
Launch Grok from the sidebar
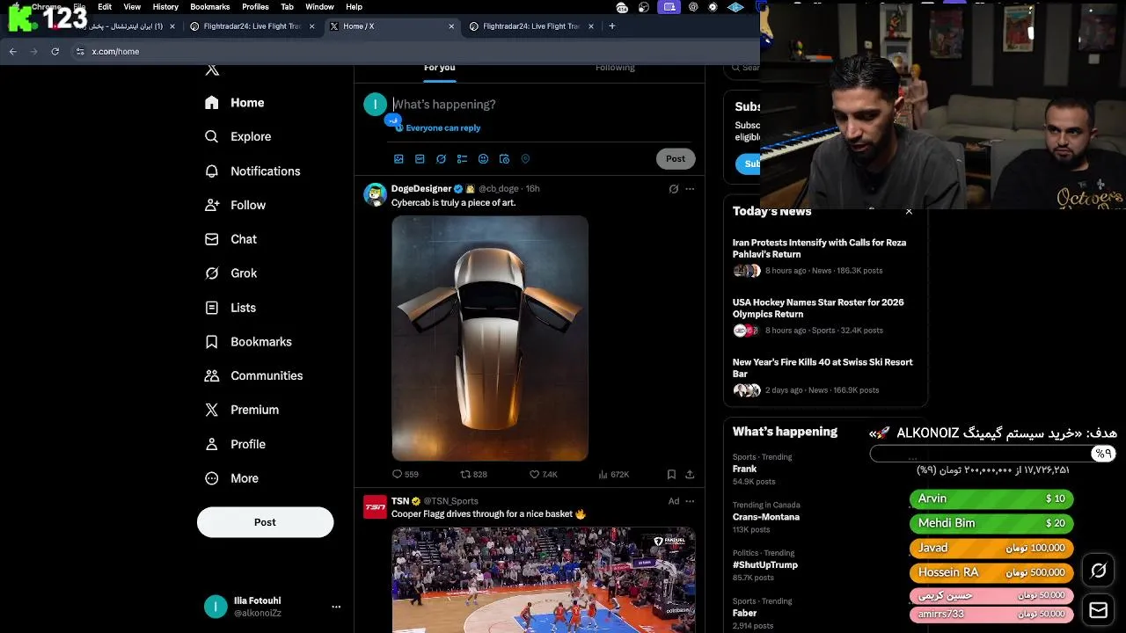(x=230, y=273)
